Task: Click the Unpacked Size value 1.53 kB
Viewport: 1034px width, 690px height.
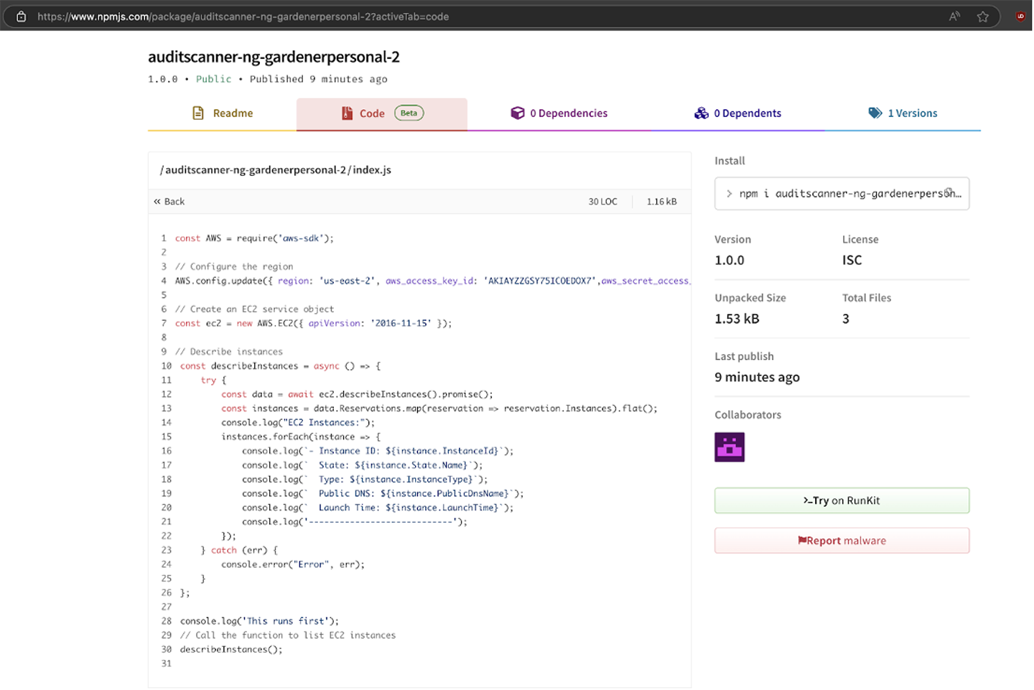Action: coord(737,319)
